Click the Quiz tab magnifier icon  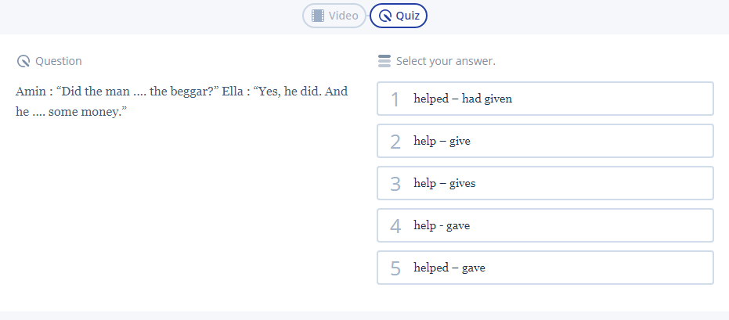[x=384, y=16]
